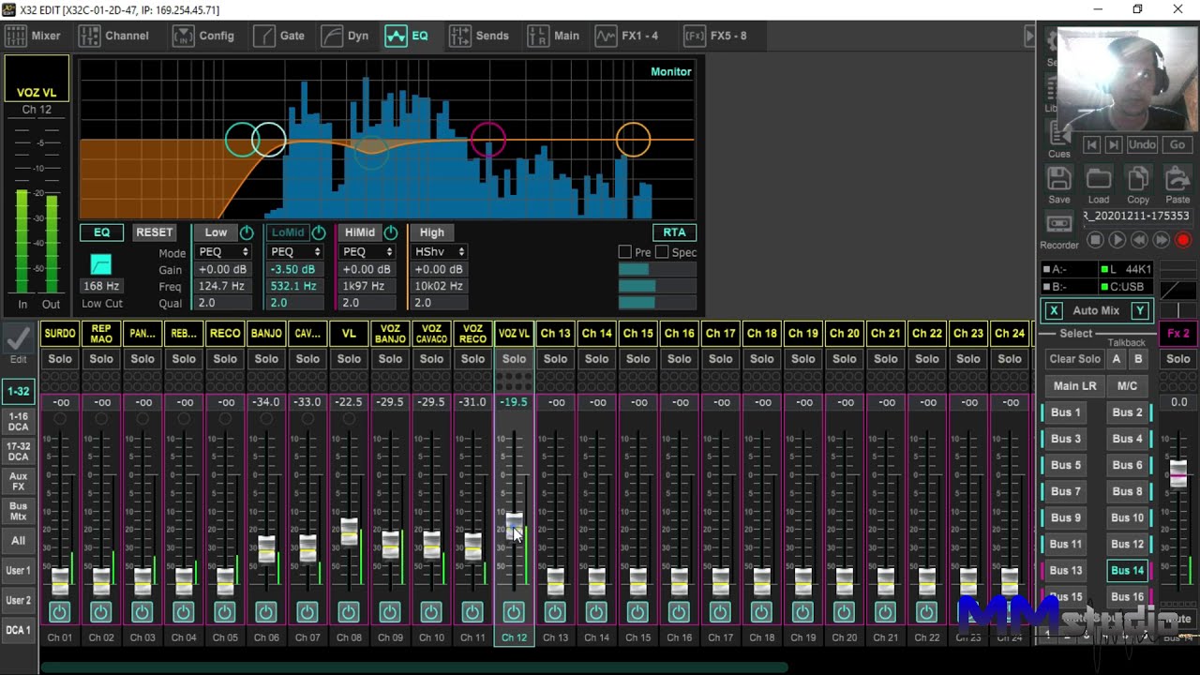Select the orange High EQ band handle on graph
Viewport: 1200px width, 675px height.
pos(633,140)
